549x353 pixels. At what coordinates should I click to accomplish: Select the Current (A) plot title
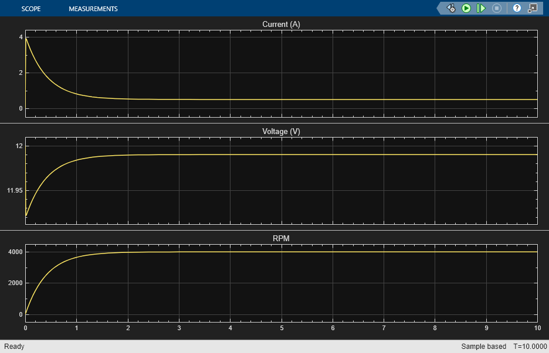pos(281,25)
